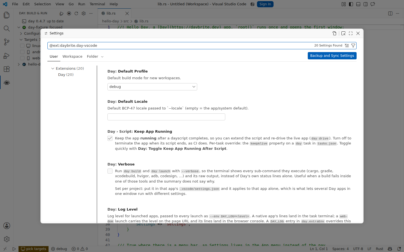Maximize the Settings dialog with the fullscreen icon
This screenshot has height=252, width=404.
coord(351,33)
